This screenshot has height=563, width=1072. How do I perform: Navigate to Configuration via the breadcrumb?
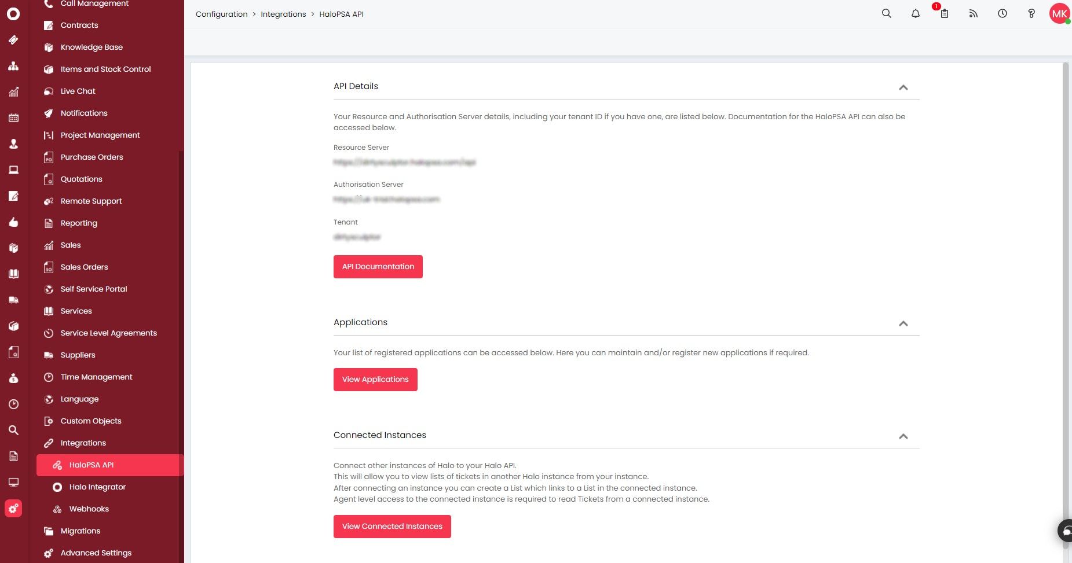tap(221, 14)
